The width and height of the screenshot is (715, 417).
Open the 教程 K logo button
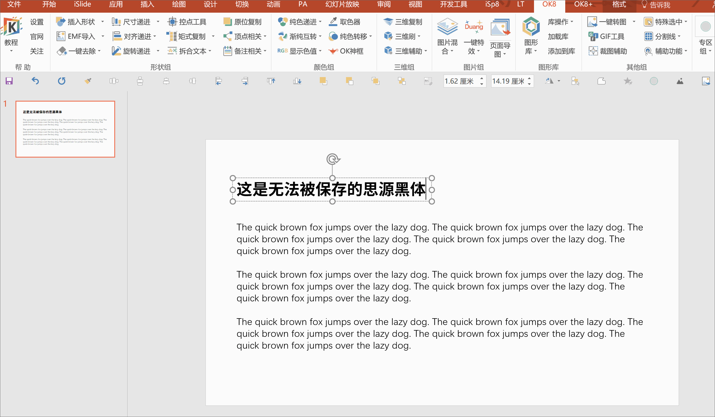11,34
